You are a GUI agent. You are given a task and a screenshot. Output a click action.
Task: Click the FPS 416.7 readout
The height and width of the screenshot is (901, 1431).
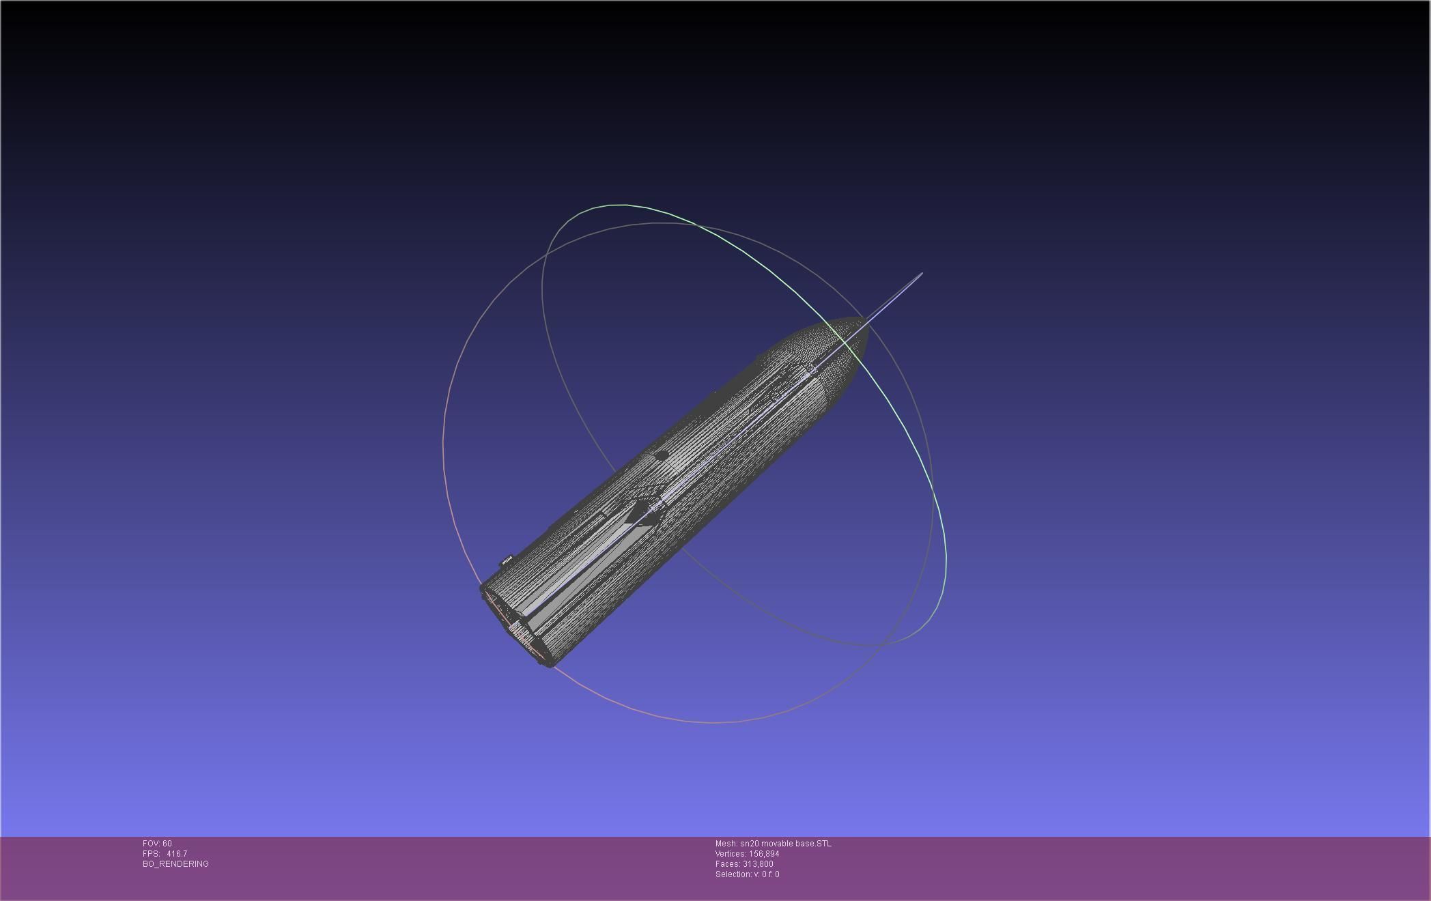pyautogui.click(x=165, y=854)
